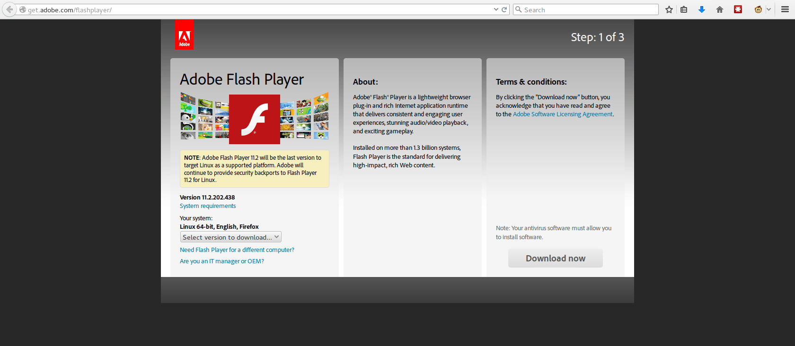Click the site identity globe icon

click(x=22, y=9)
